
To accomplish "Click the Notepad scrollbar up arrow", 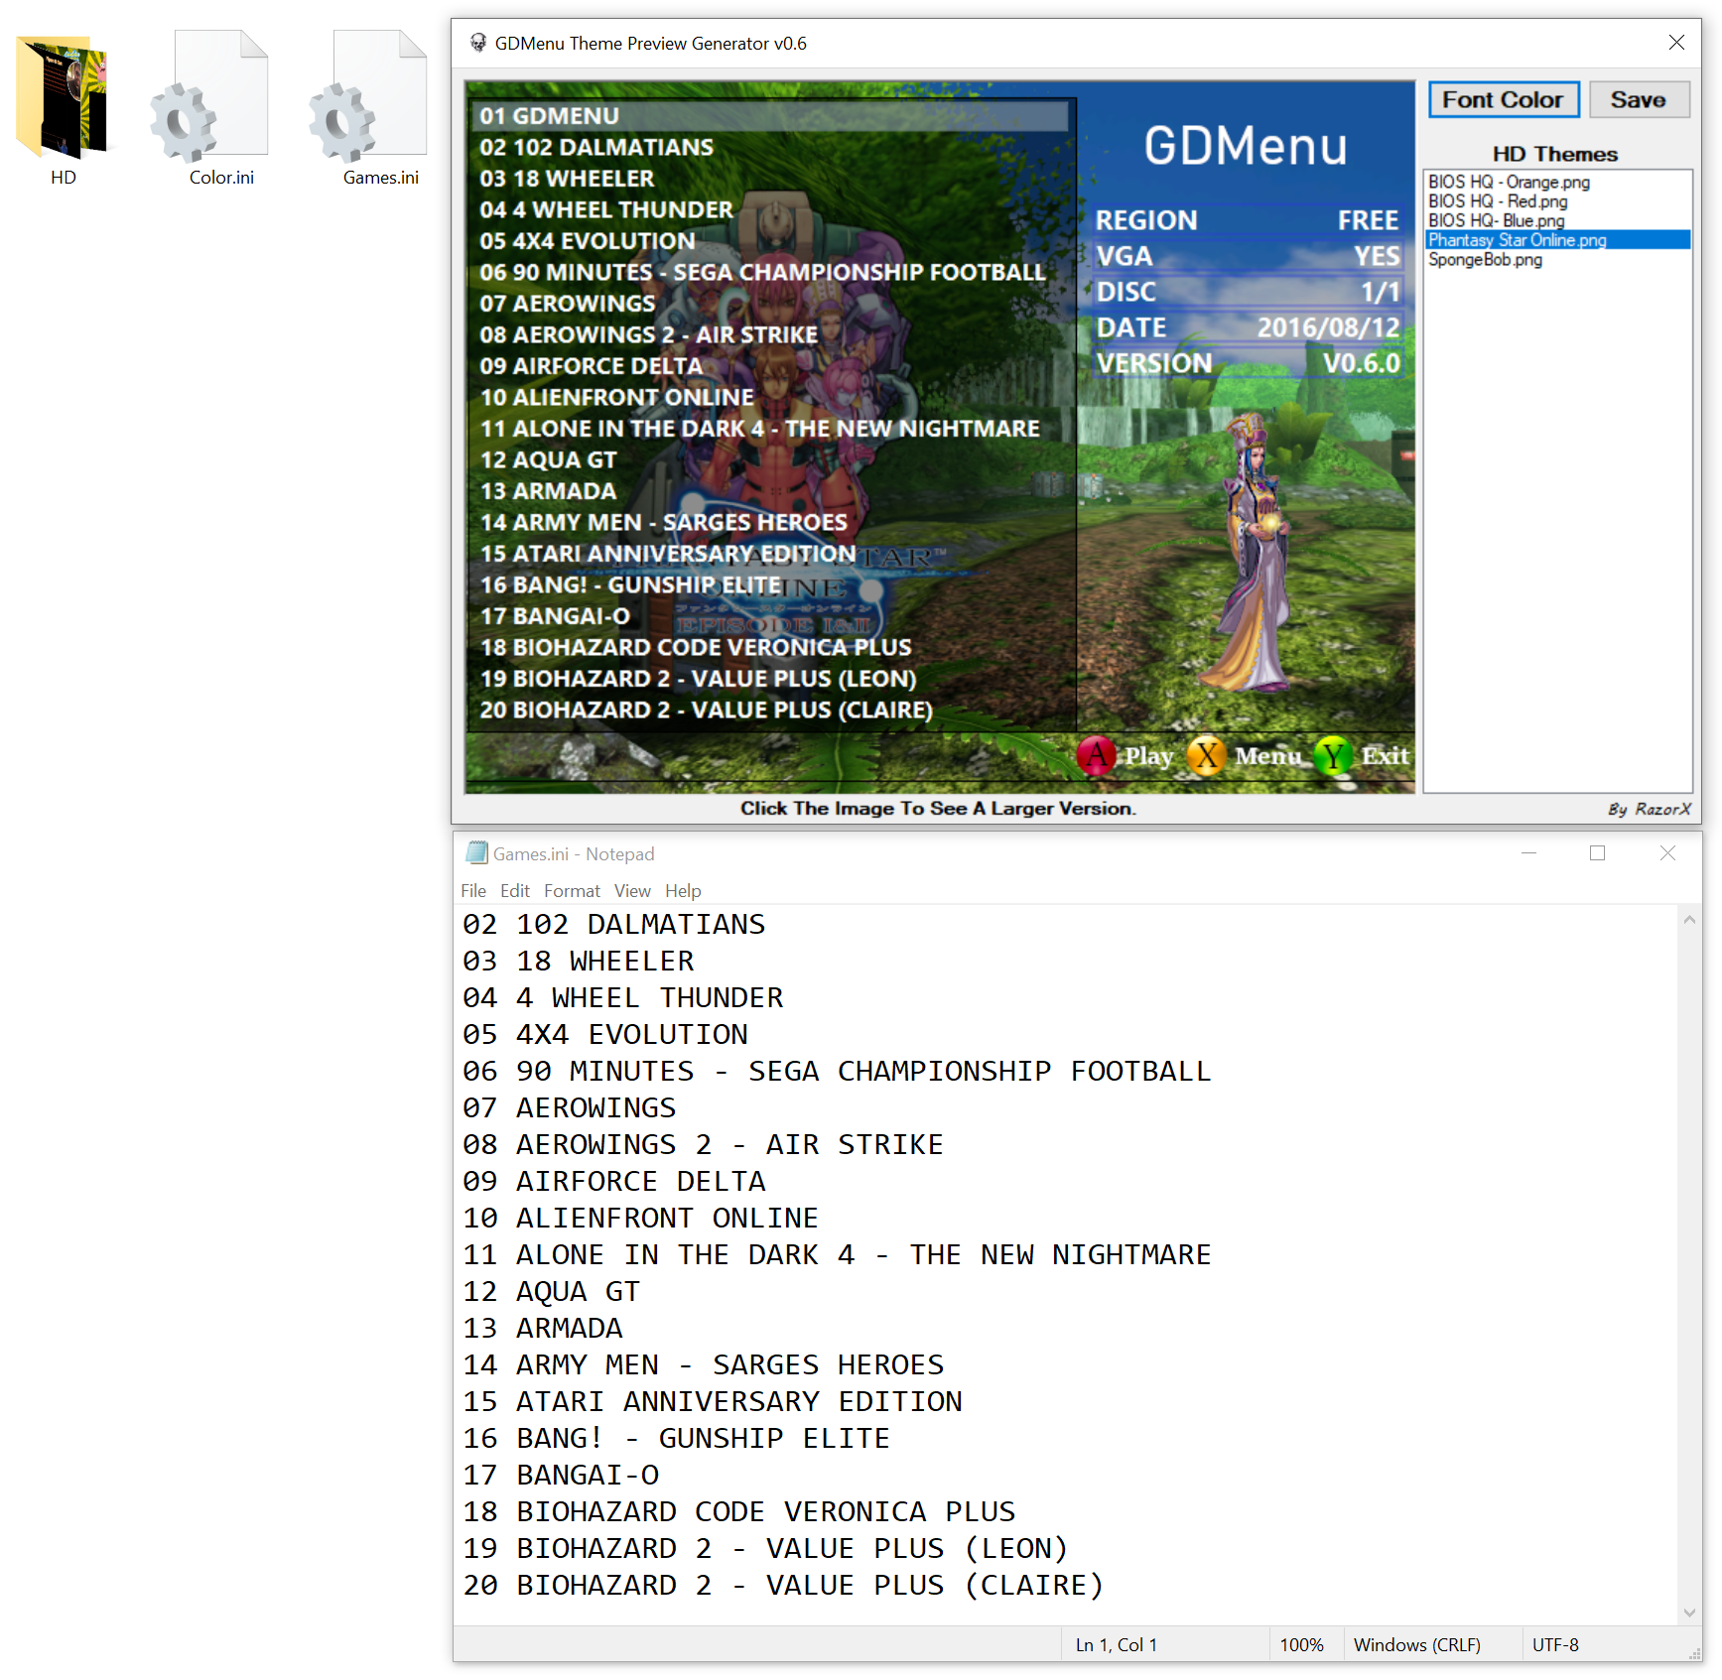I will tap(1689, 920).
